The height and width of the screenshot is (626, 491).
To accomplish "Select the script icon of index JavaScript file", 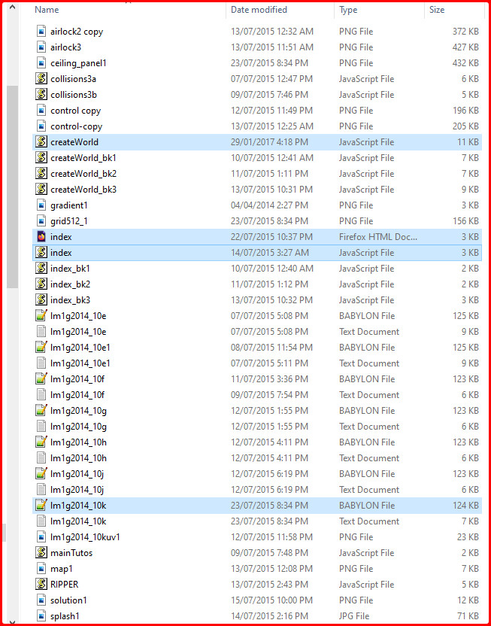I will (x=41, y=253).
